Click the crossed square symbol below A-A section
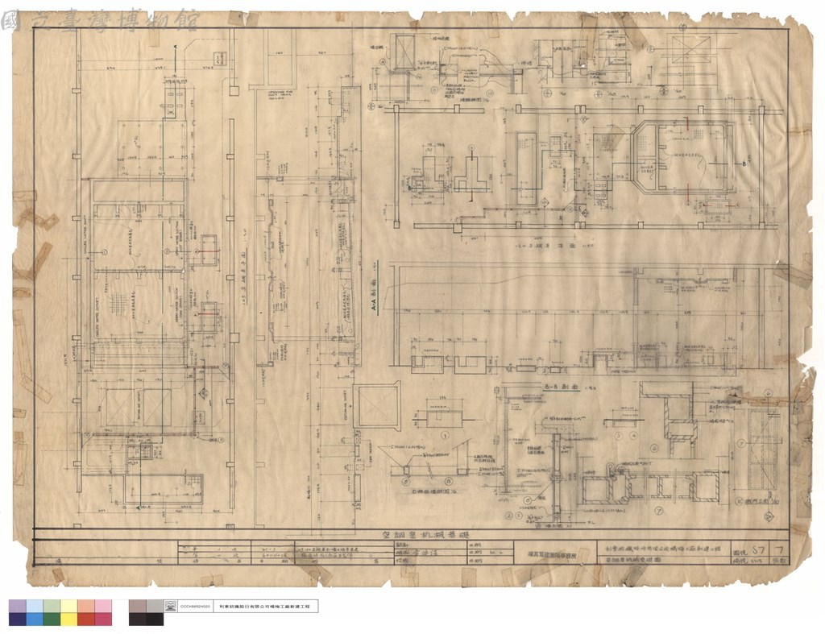The image size is (825, 634). tap(376, 406)
